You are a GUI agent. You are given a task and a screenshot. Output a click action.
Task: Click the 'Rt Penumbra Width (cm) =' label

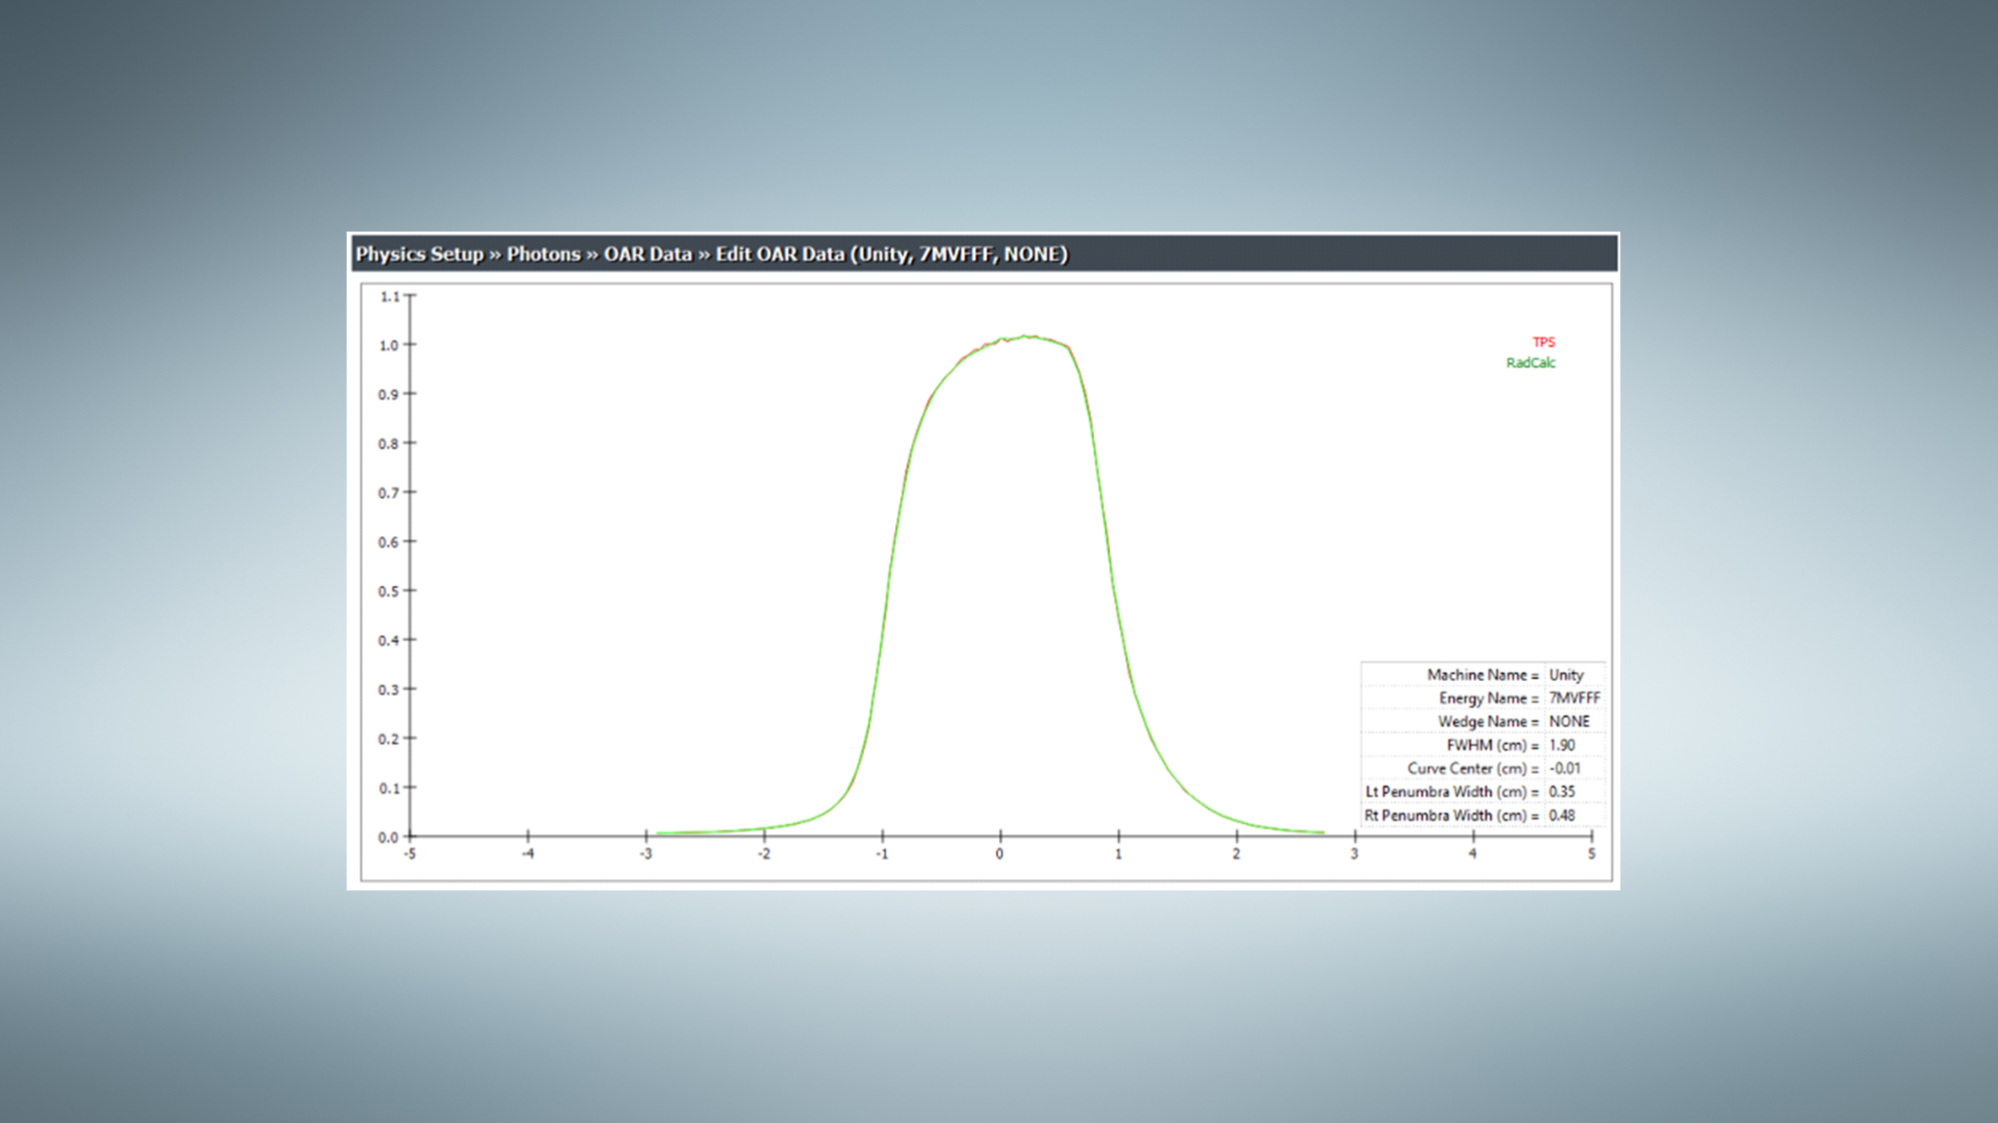pos(1452,816)
